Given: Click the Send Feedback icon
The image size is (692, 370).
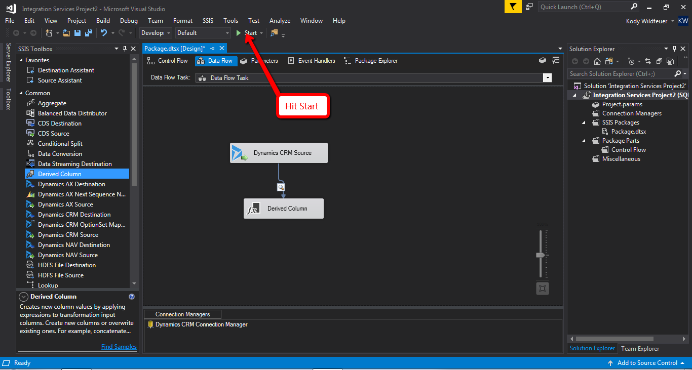Looking at the screenshot, I should click(x=529, y=7).
